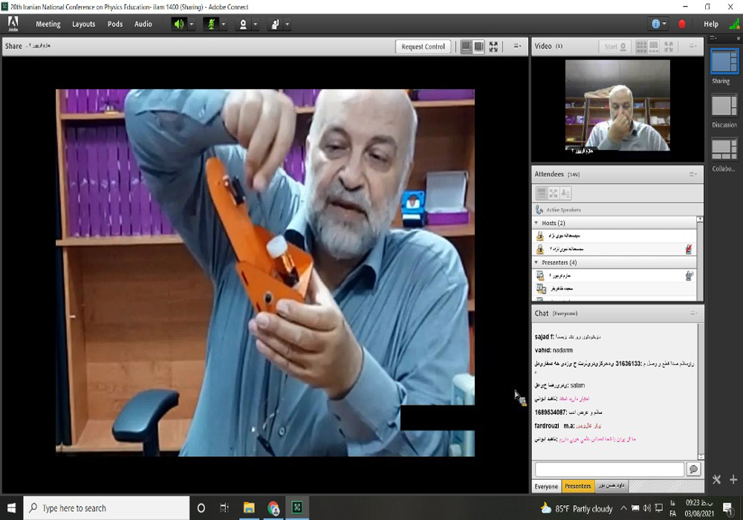Expand the microphone options dropdown arrow
This screenshot has width=743, height=520.
[x=223, y=24]
